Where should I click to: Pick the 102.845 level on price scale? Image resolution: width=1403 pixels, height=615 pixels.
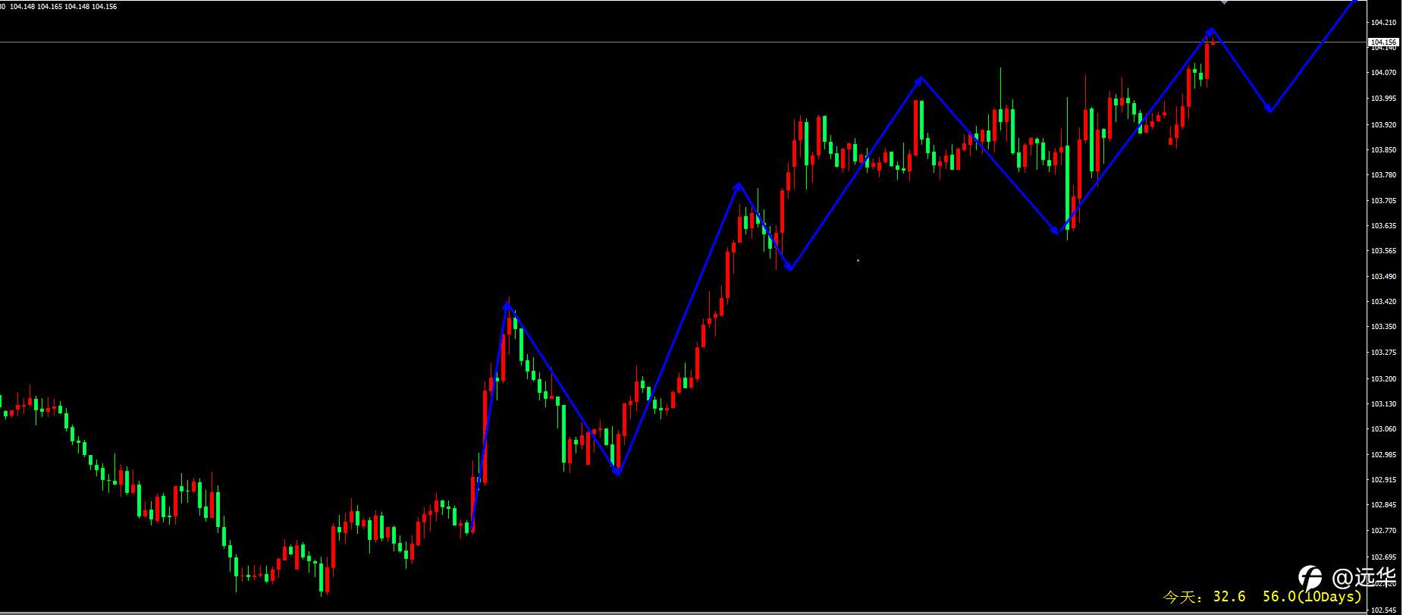pyautogui.click(x=1384, y=505)
